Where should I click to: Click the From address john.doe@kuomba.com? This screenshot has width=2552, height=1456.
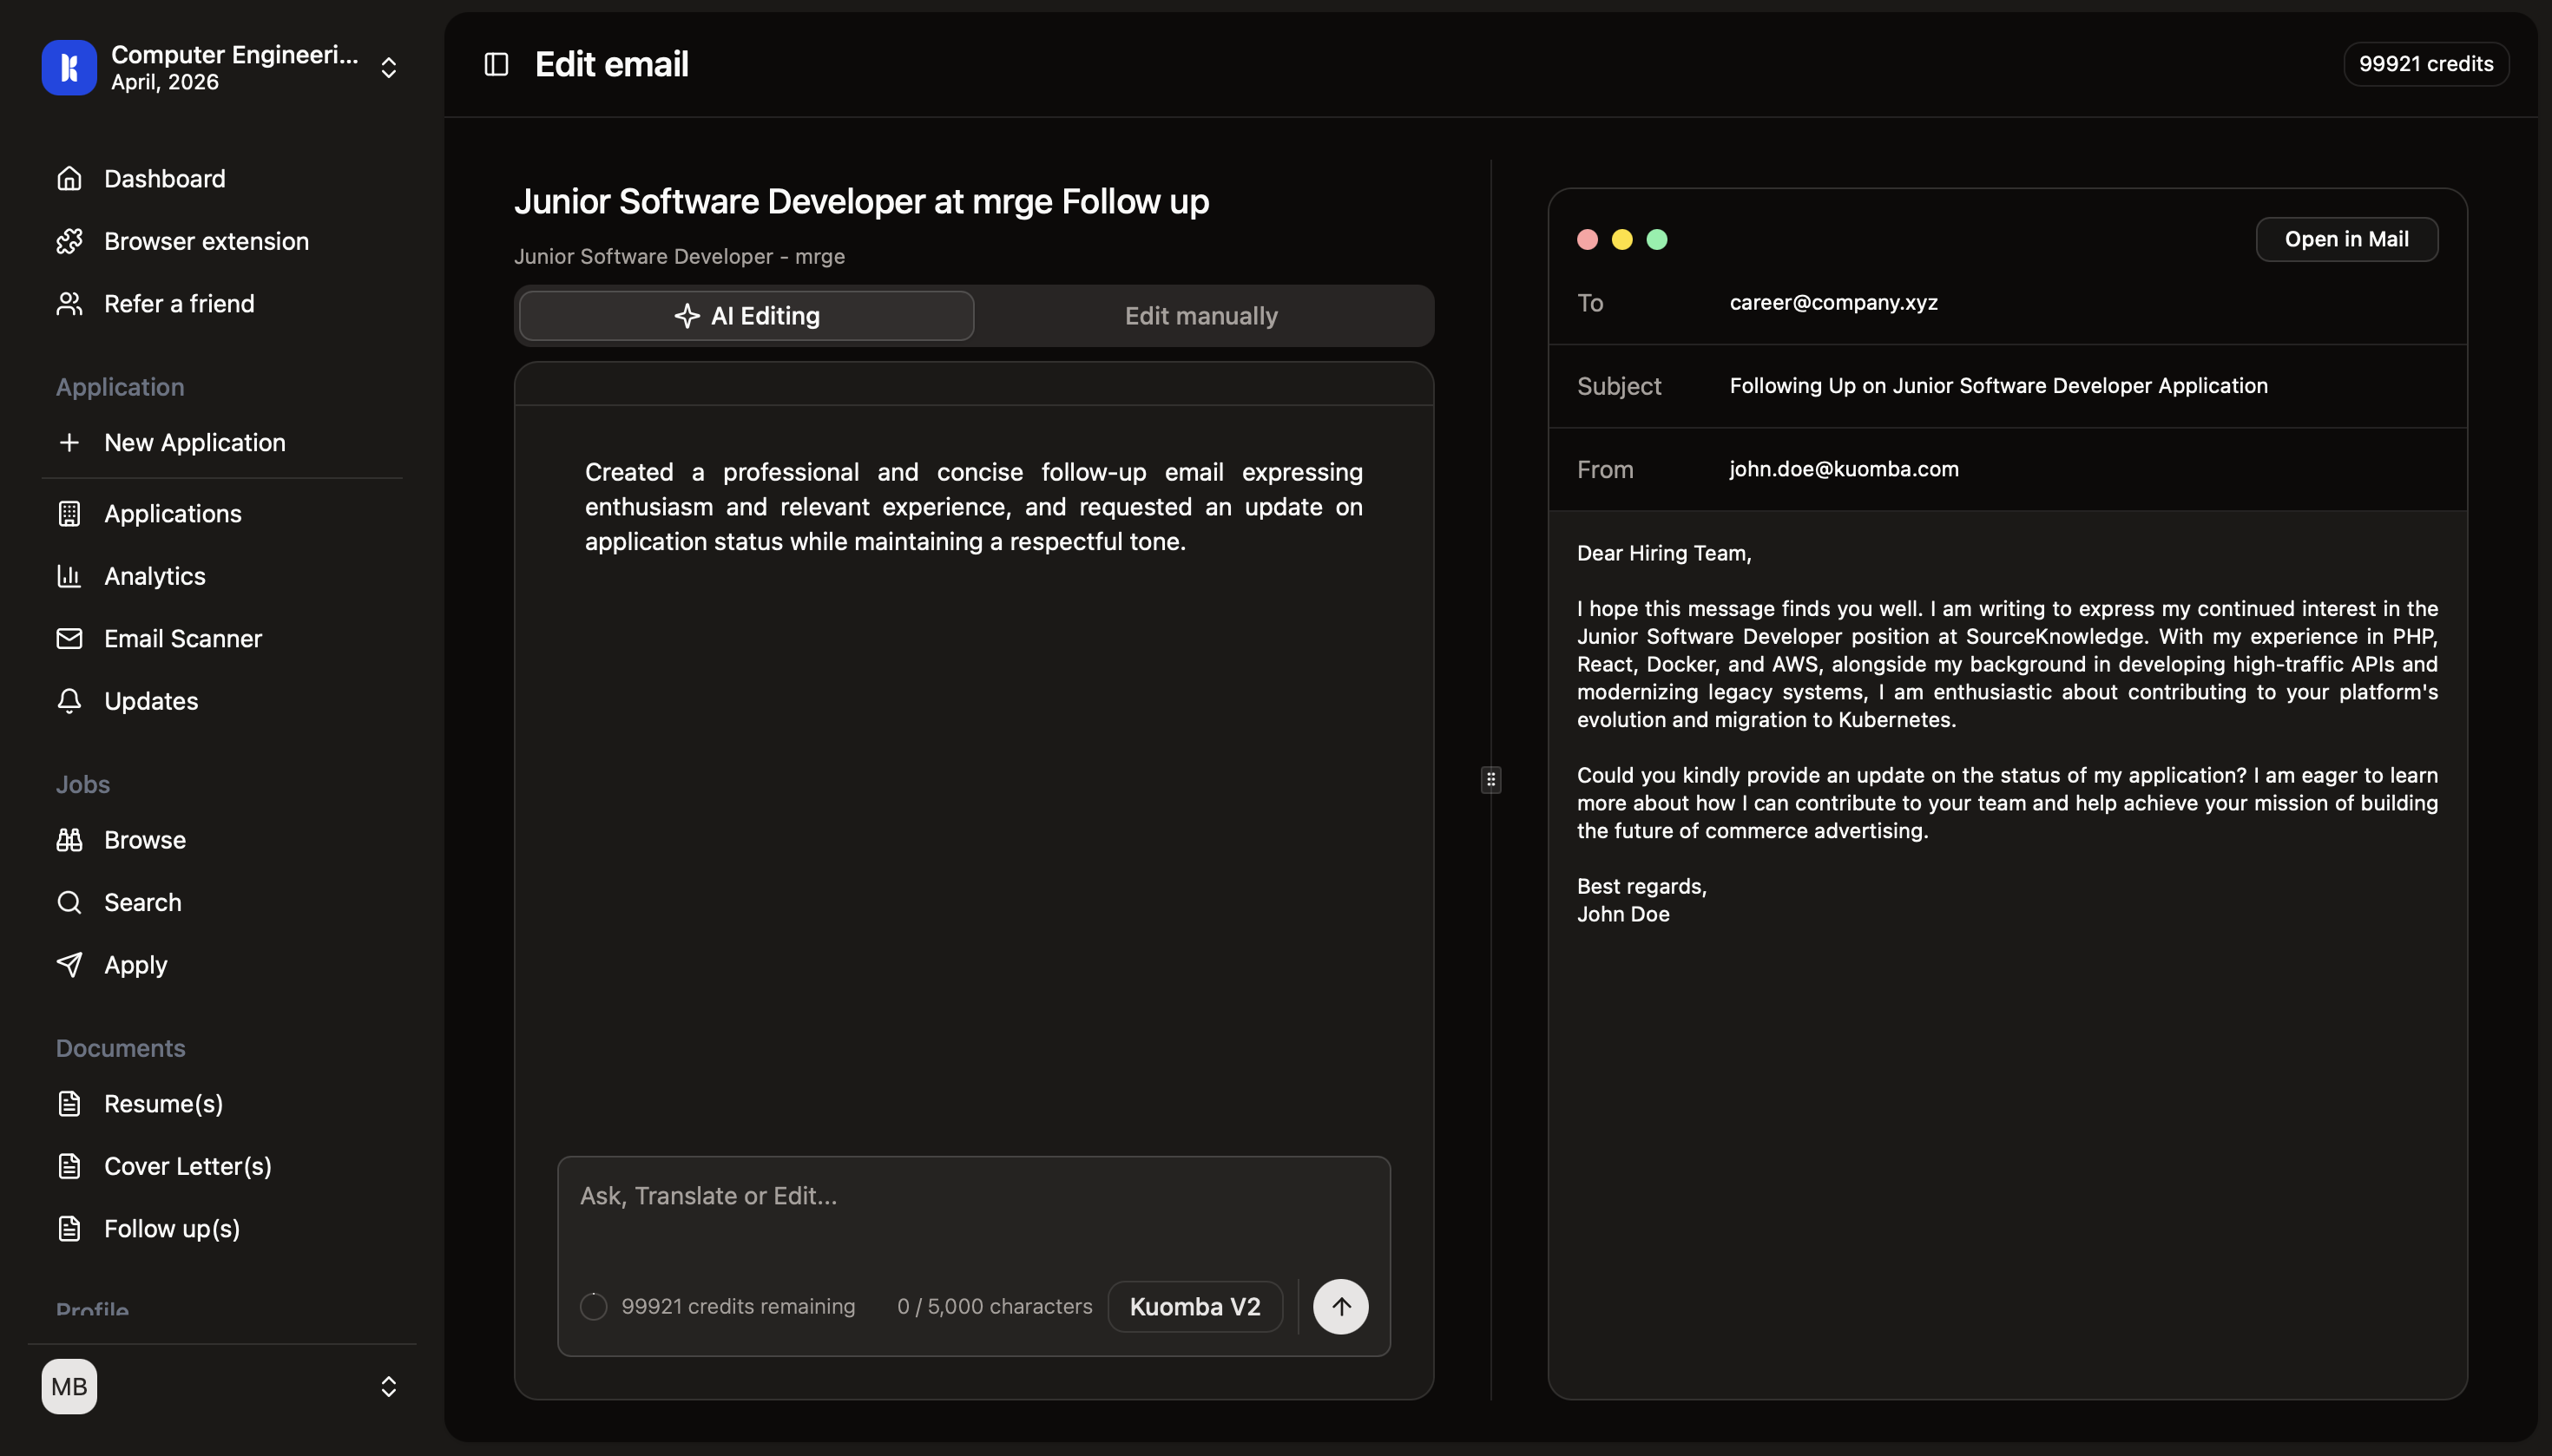[1844, 469]
